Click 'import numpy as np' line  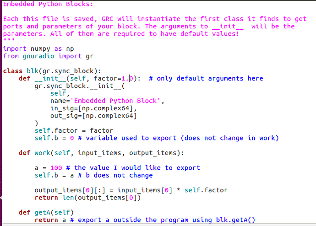tap(38, 49)
